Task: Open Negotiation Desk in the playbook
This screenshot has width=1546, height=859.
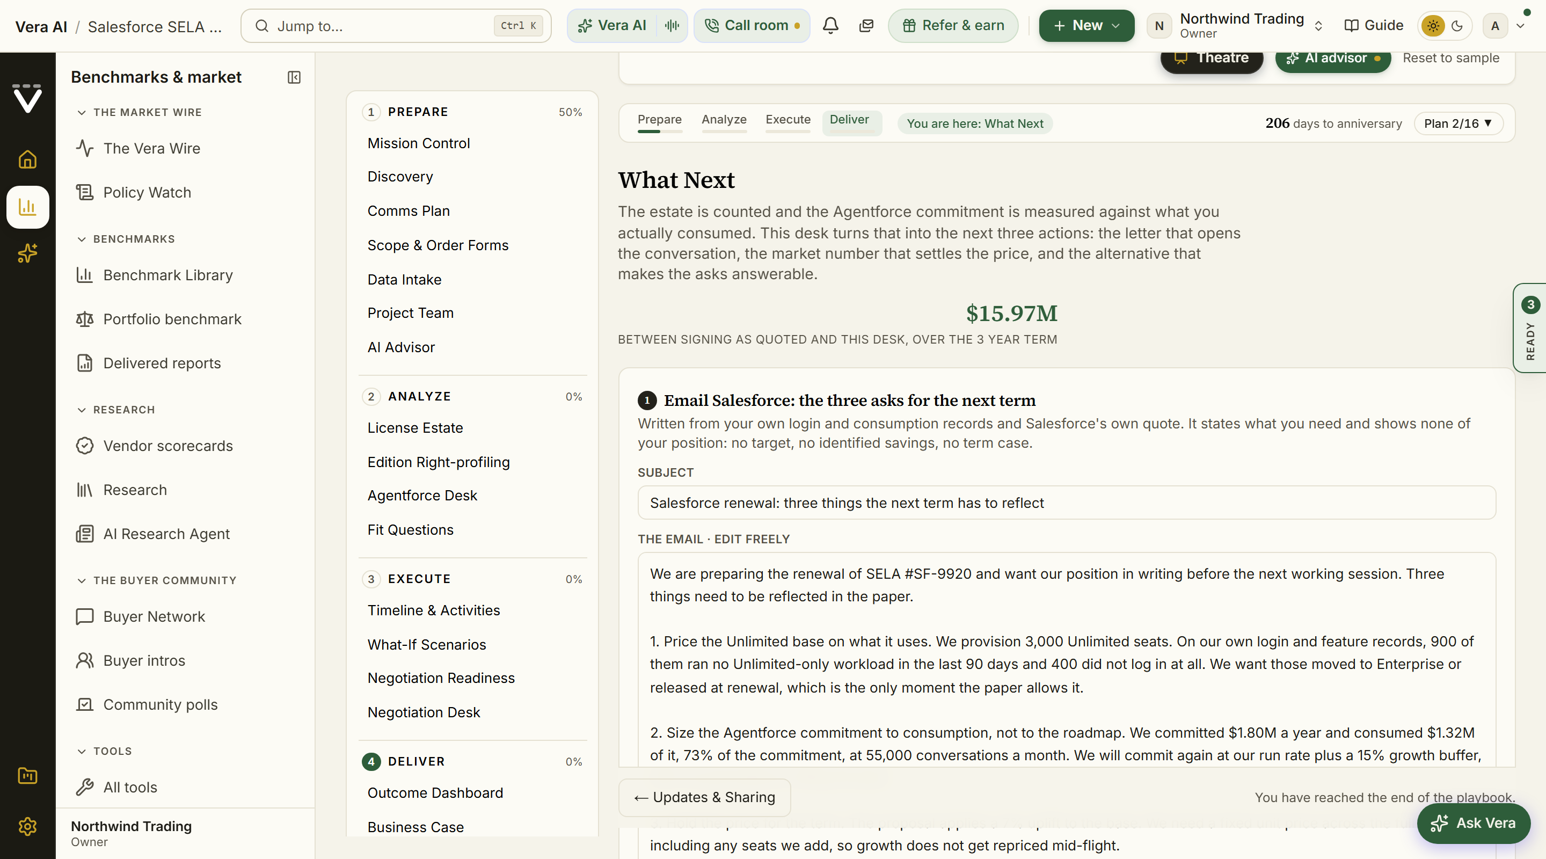Action: tap(423, 712)
